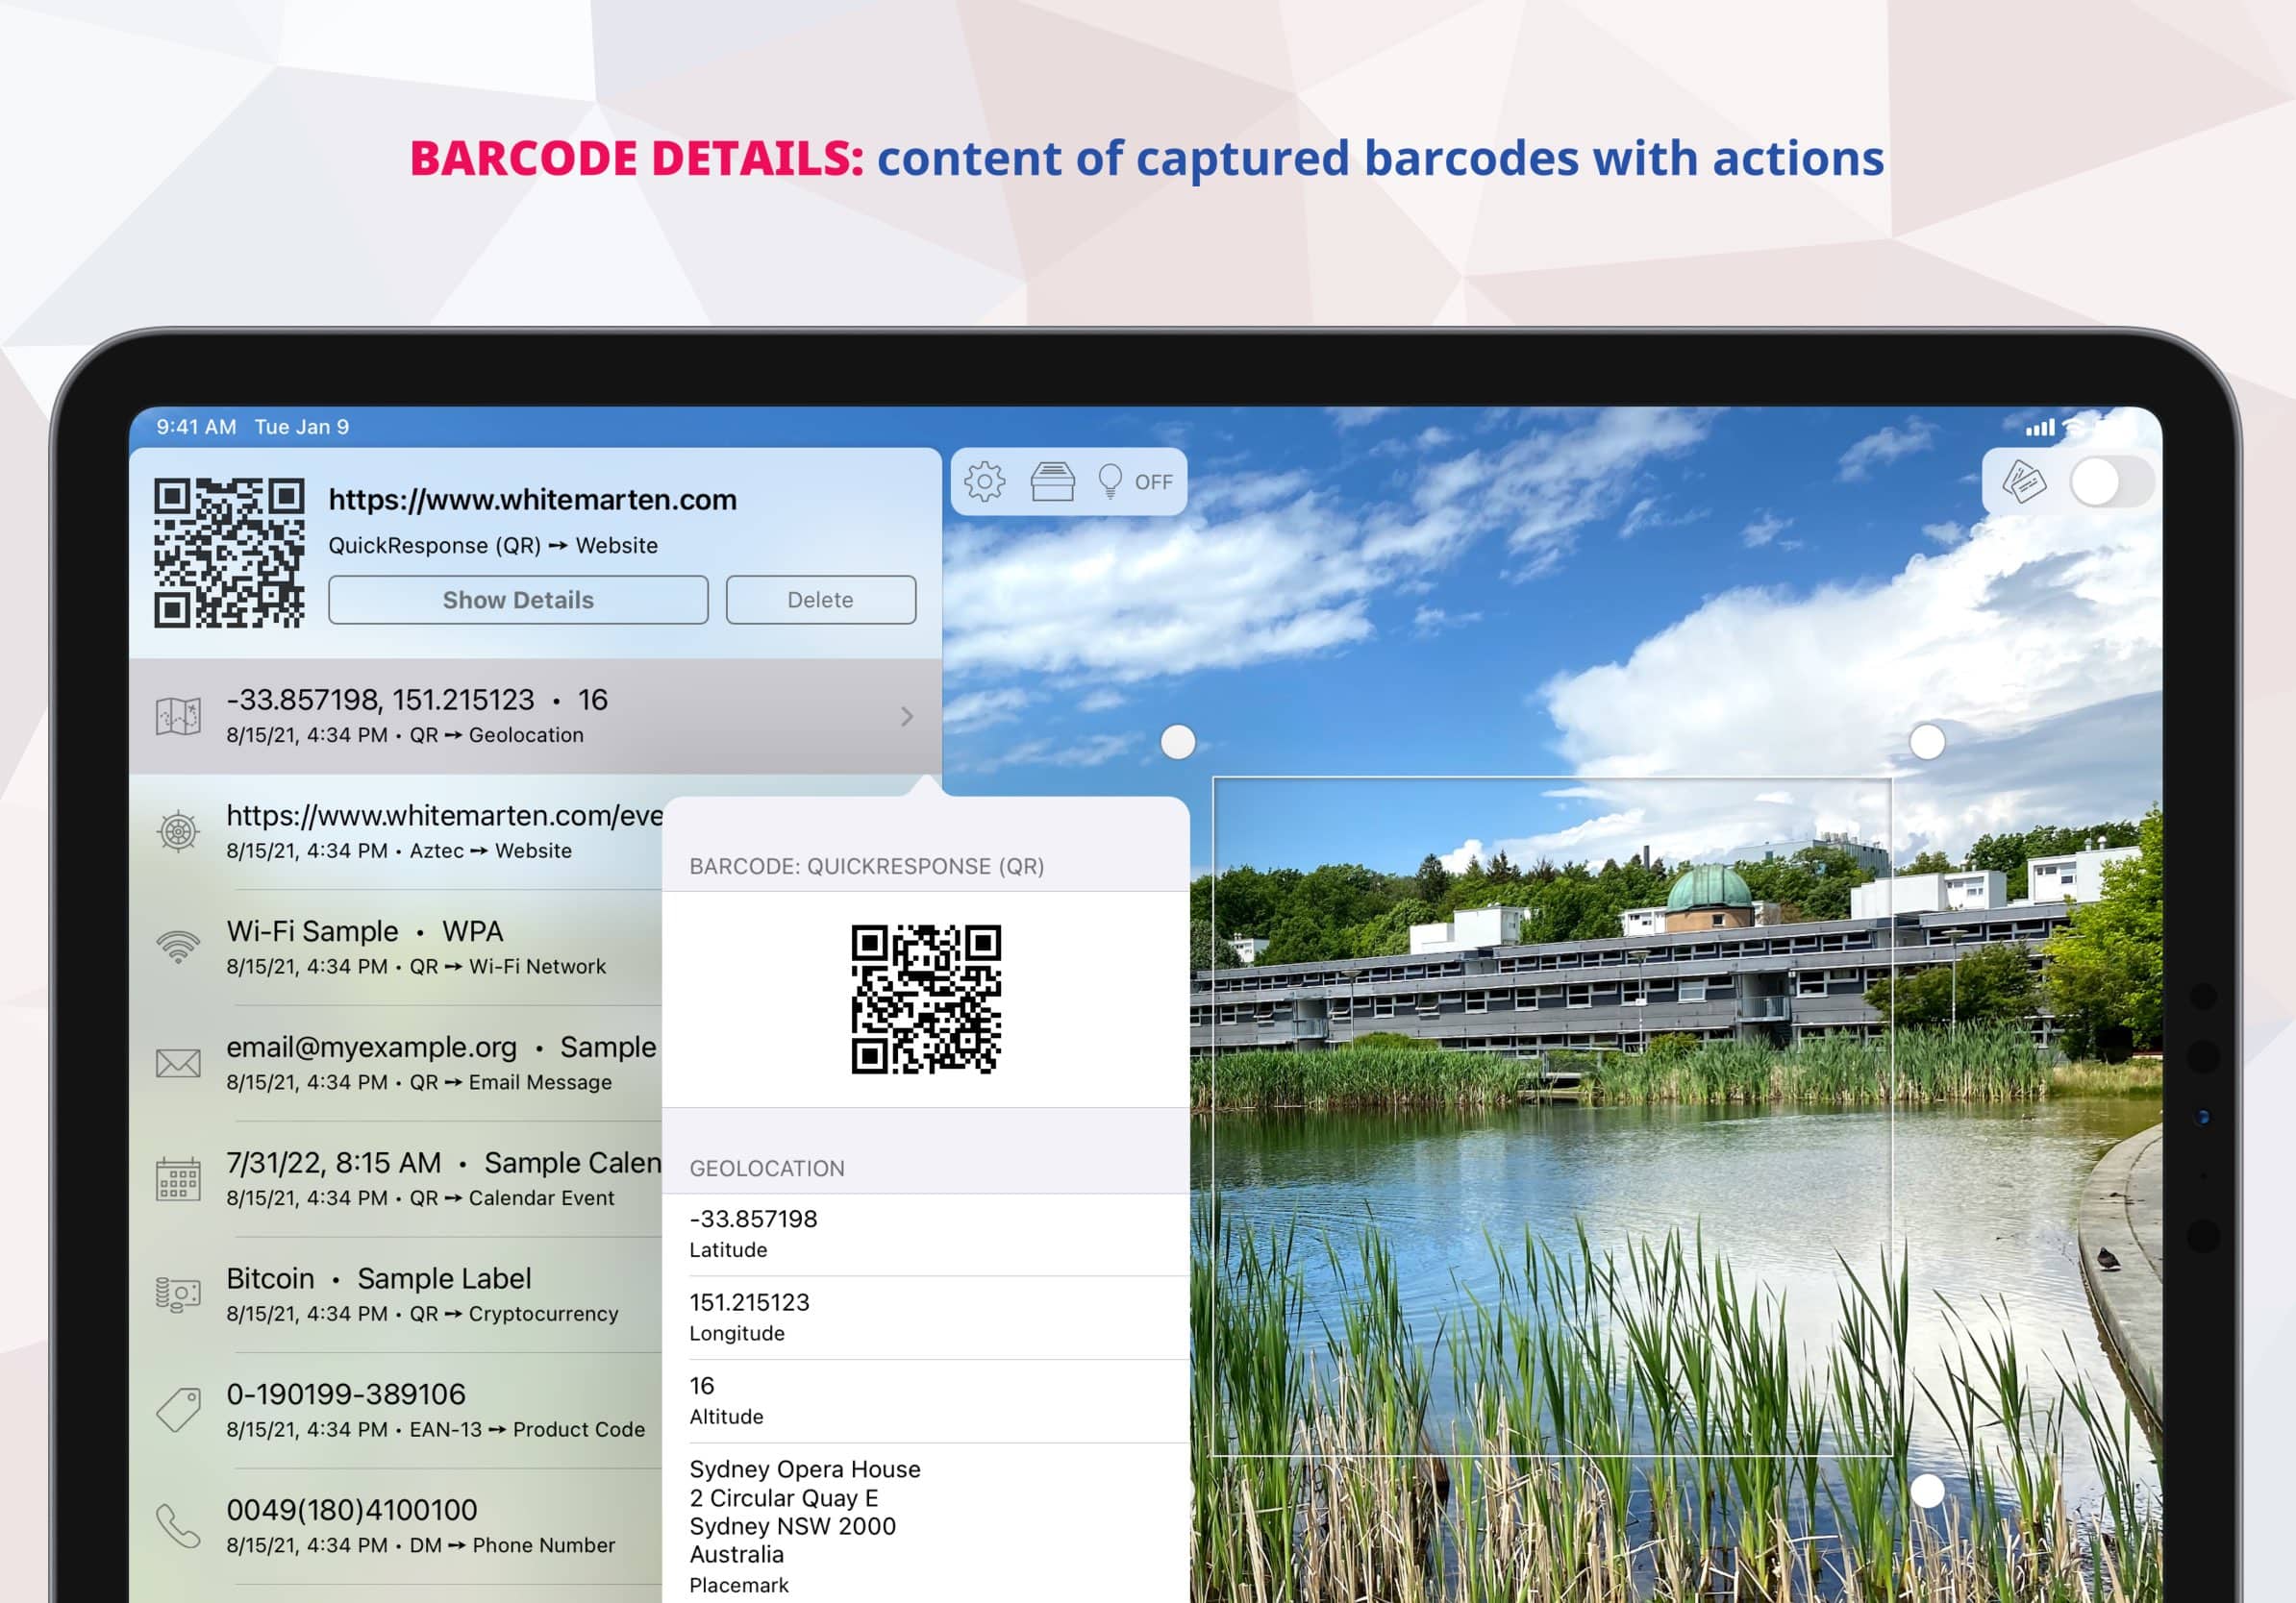This screenshot has width=2296, height=1603.
Task: Tap the Aztec website compass icon
Action: 178,831
